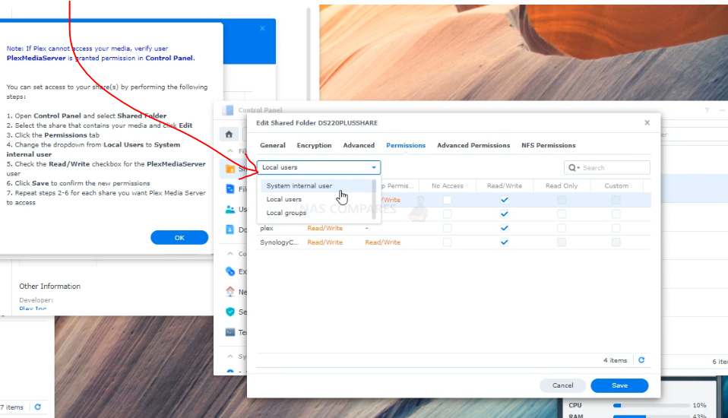This screenshot has width=728, height=418.
Task: Open the NFS Permissions tab
Action: click(x=549, y=145)
